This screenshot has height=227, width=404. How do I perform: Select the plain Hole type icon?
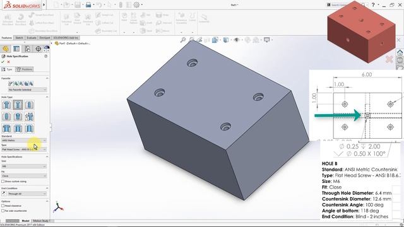coord(29,105)
